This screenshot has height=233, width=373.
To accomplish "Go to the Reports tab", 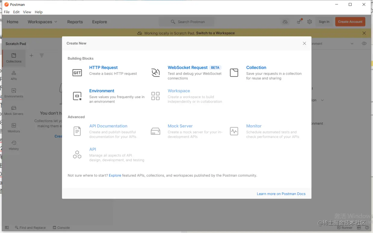I will (x=75, y=22).
